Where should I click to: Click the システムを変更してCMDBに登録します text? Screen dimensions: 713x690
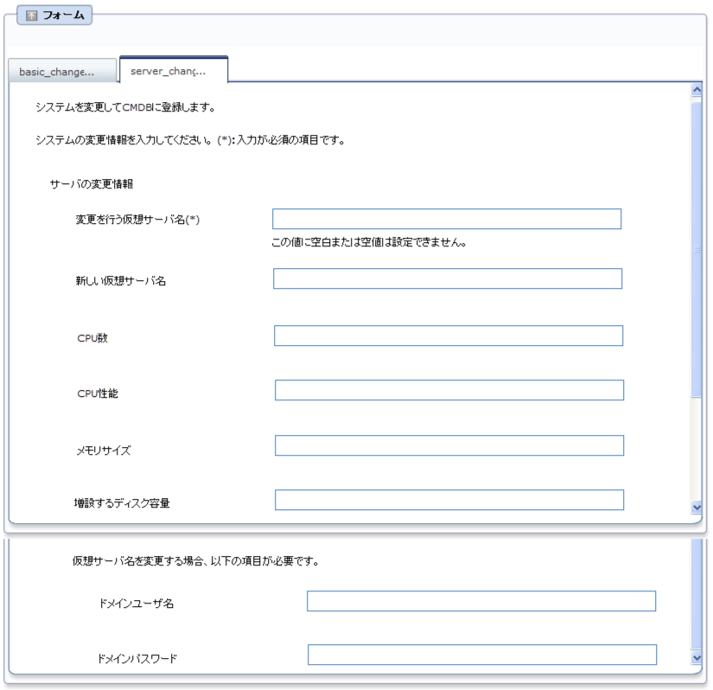click(125, 107)
